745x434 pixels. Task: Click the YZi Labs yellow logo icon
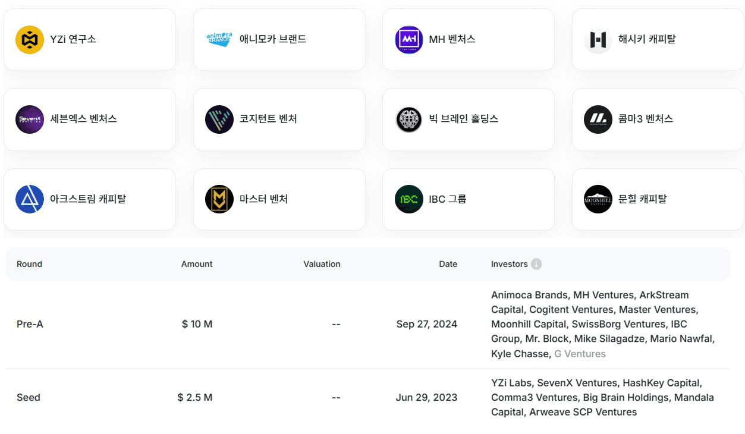click(x=30, y=40)
